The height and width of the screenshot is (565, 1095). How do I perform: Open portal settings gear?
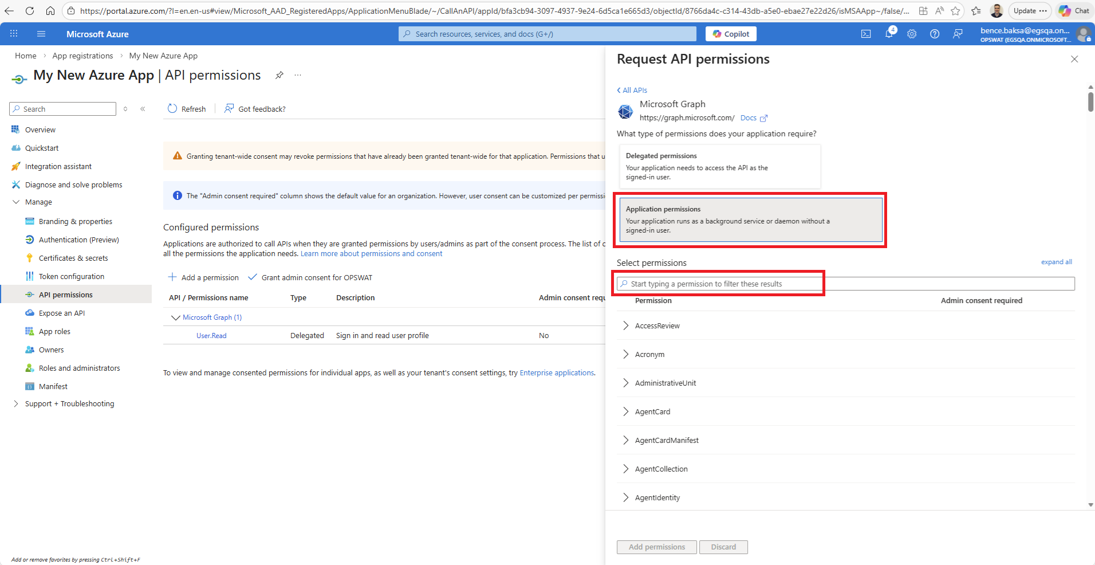(912, 34)
